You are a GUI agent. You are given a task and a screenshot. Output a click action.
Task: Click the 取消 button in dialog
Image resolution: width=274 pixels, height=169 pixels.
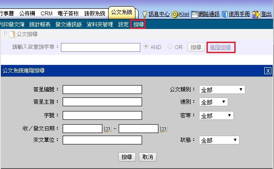click(x=148, y=157)
